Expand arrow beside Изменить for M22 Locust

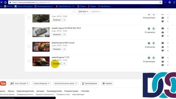[x=64, y=49]
